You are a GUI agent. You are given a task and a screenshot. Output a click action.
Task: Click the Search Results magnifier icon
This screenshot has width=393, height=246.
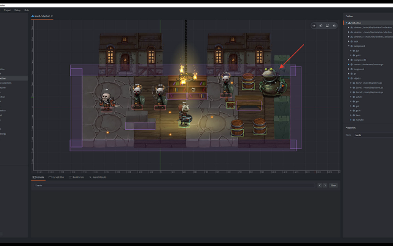pyautogui.click(x=90, y=177)
